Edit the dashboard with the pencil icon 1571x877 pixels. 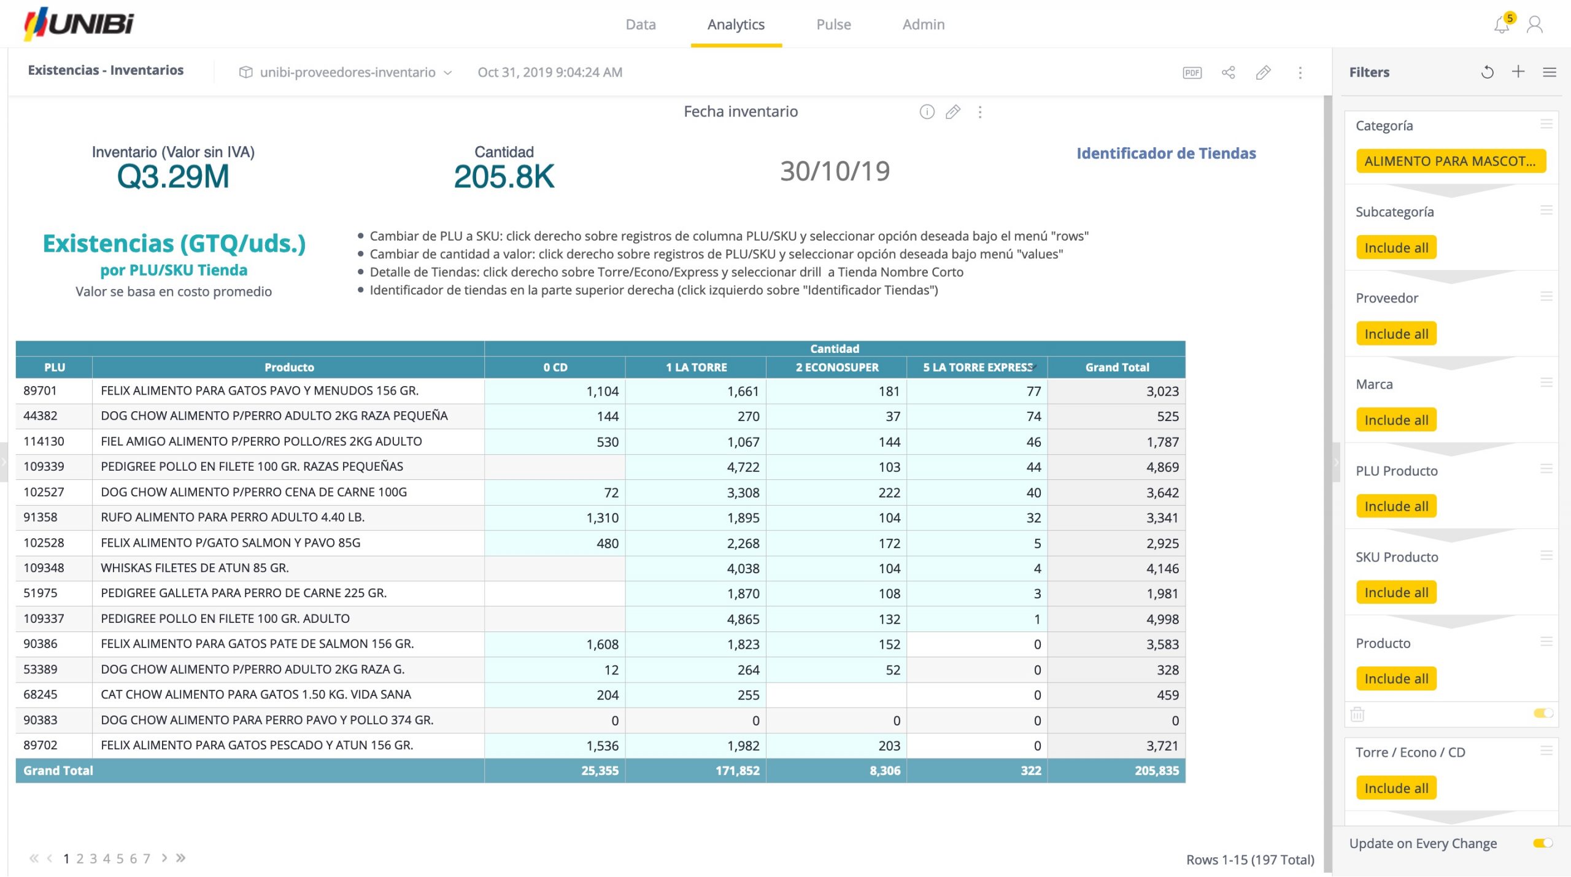pyautogui.click(x=1264, y=72)
